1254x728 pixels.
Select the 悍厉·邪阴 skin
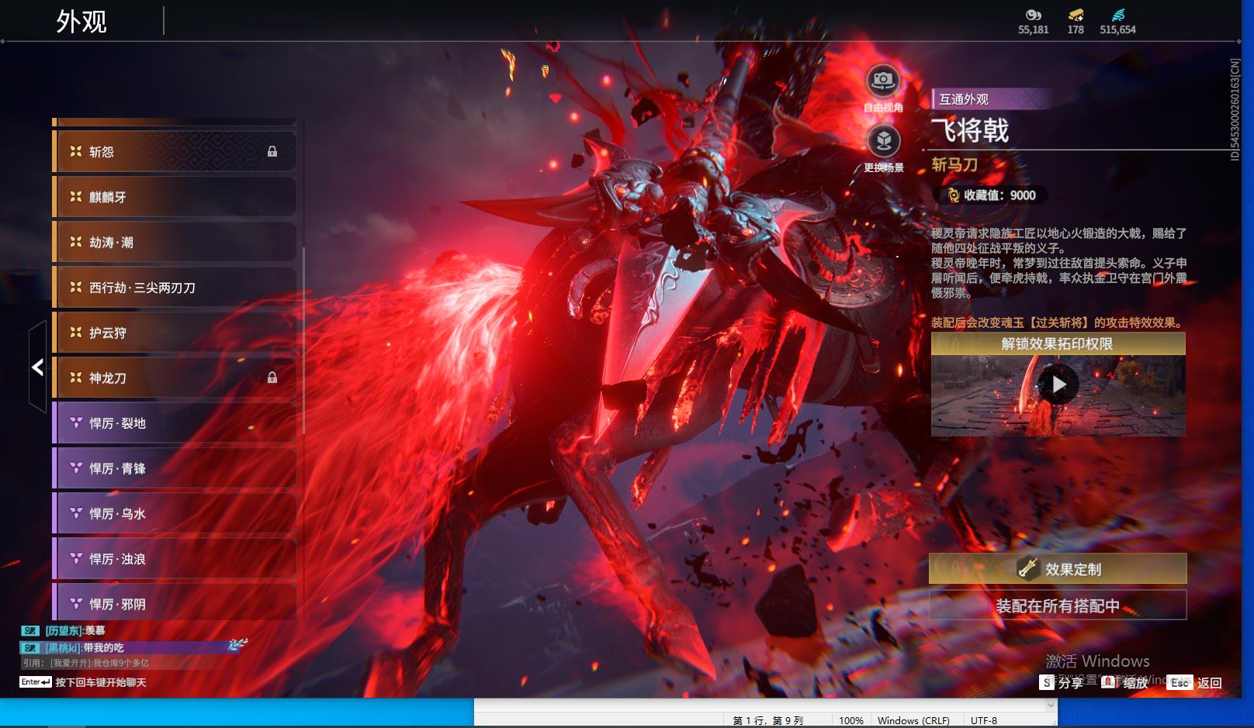point(174,602)
